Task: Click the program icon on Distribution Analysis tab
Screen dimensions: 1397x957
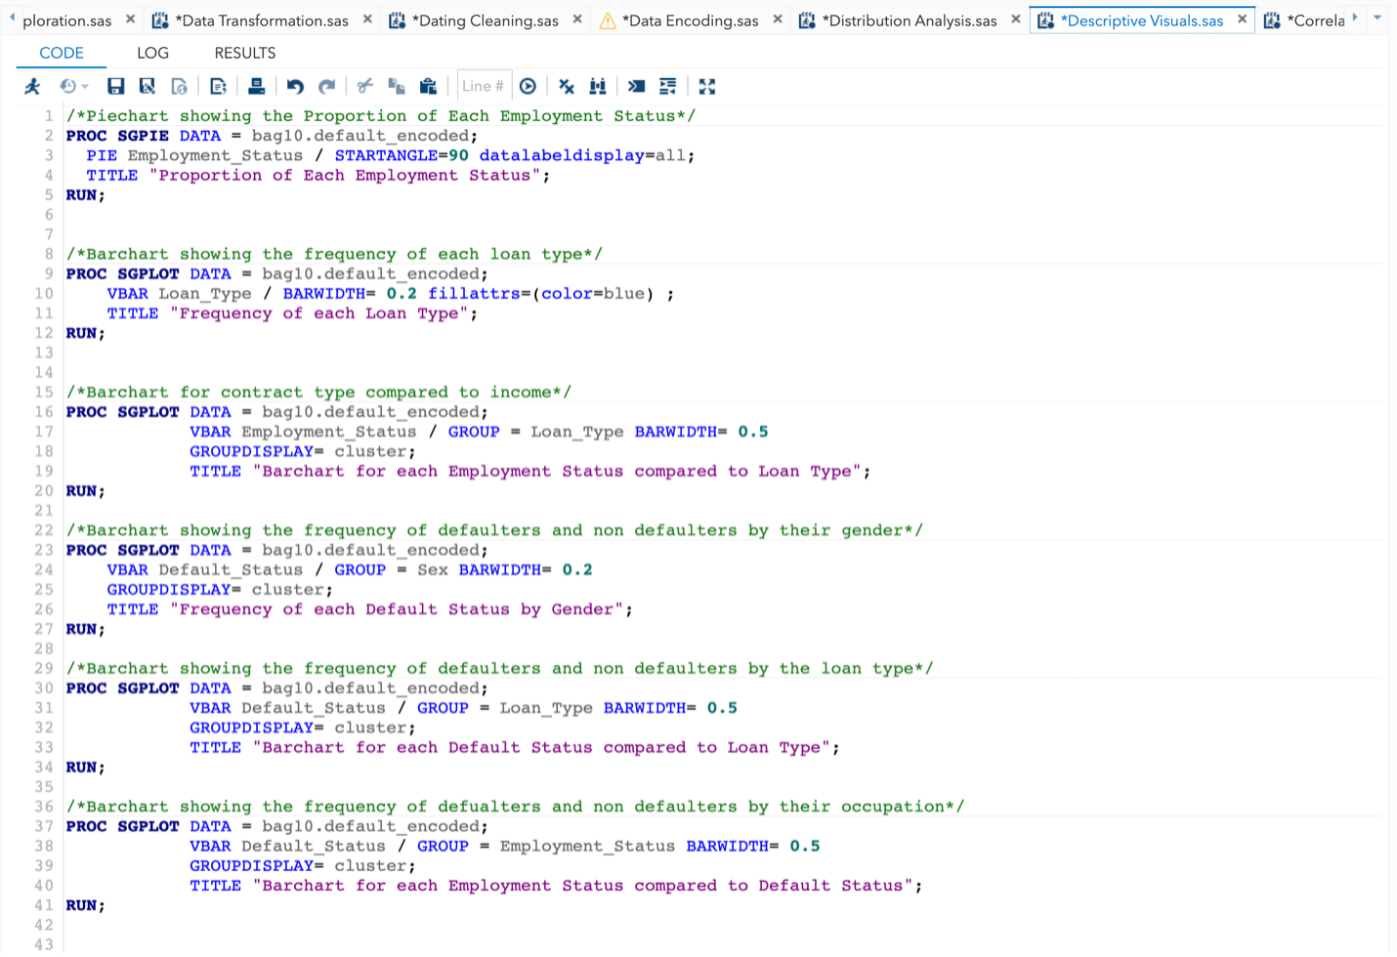Action: click(x=807, y=21)
